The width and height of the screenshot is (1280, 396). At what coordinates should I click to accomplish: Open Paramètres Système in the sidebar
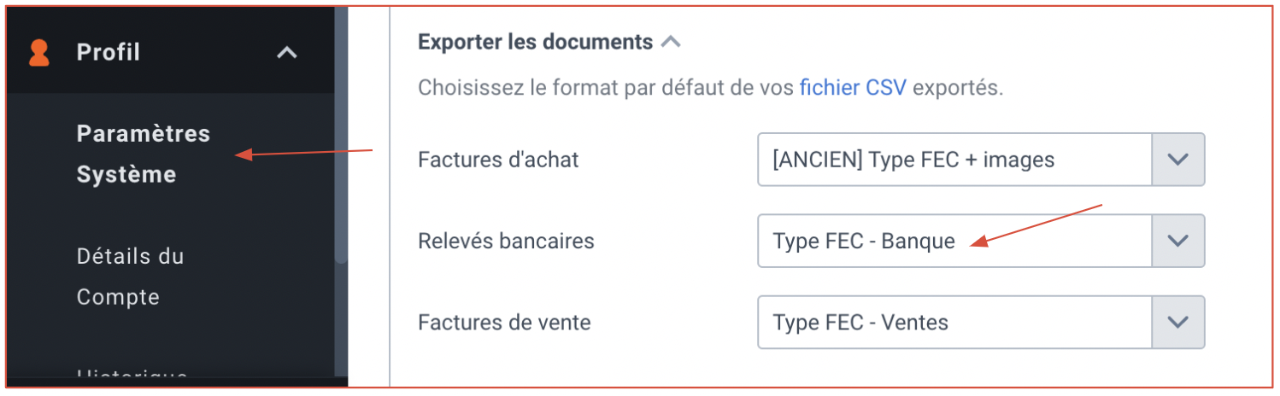[143, 154]
